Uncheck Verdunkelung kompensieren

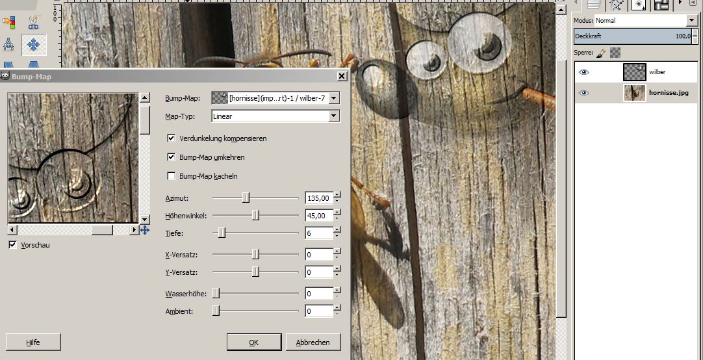172,138
